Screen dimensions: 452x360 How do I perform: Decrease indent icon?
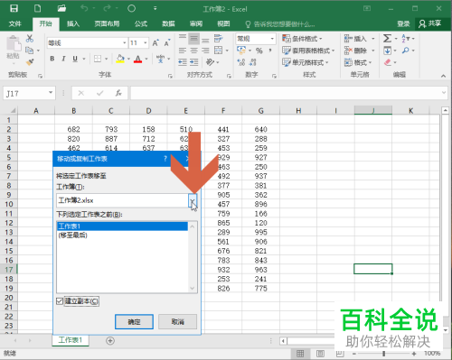(x=183, y=62)
